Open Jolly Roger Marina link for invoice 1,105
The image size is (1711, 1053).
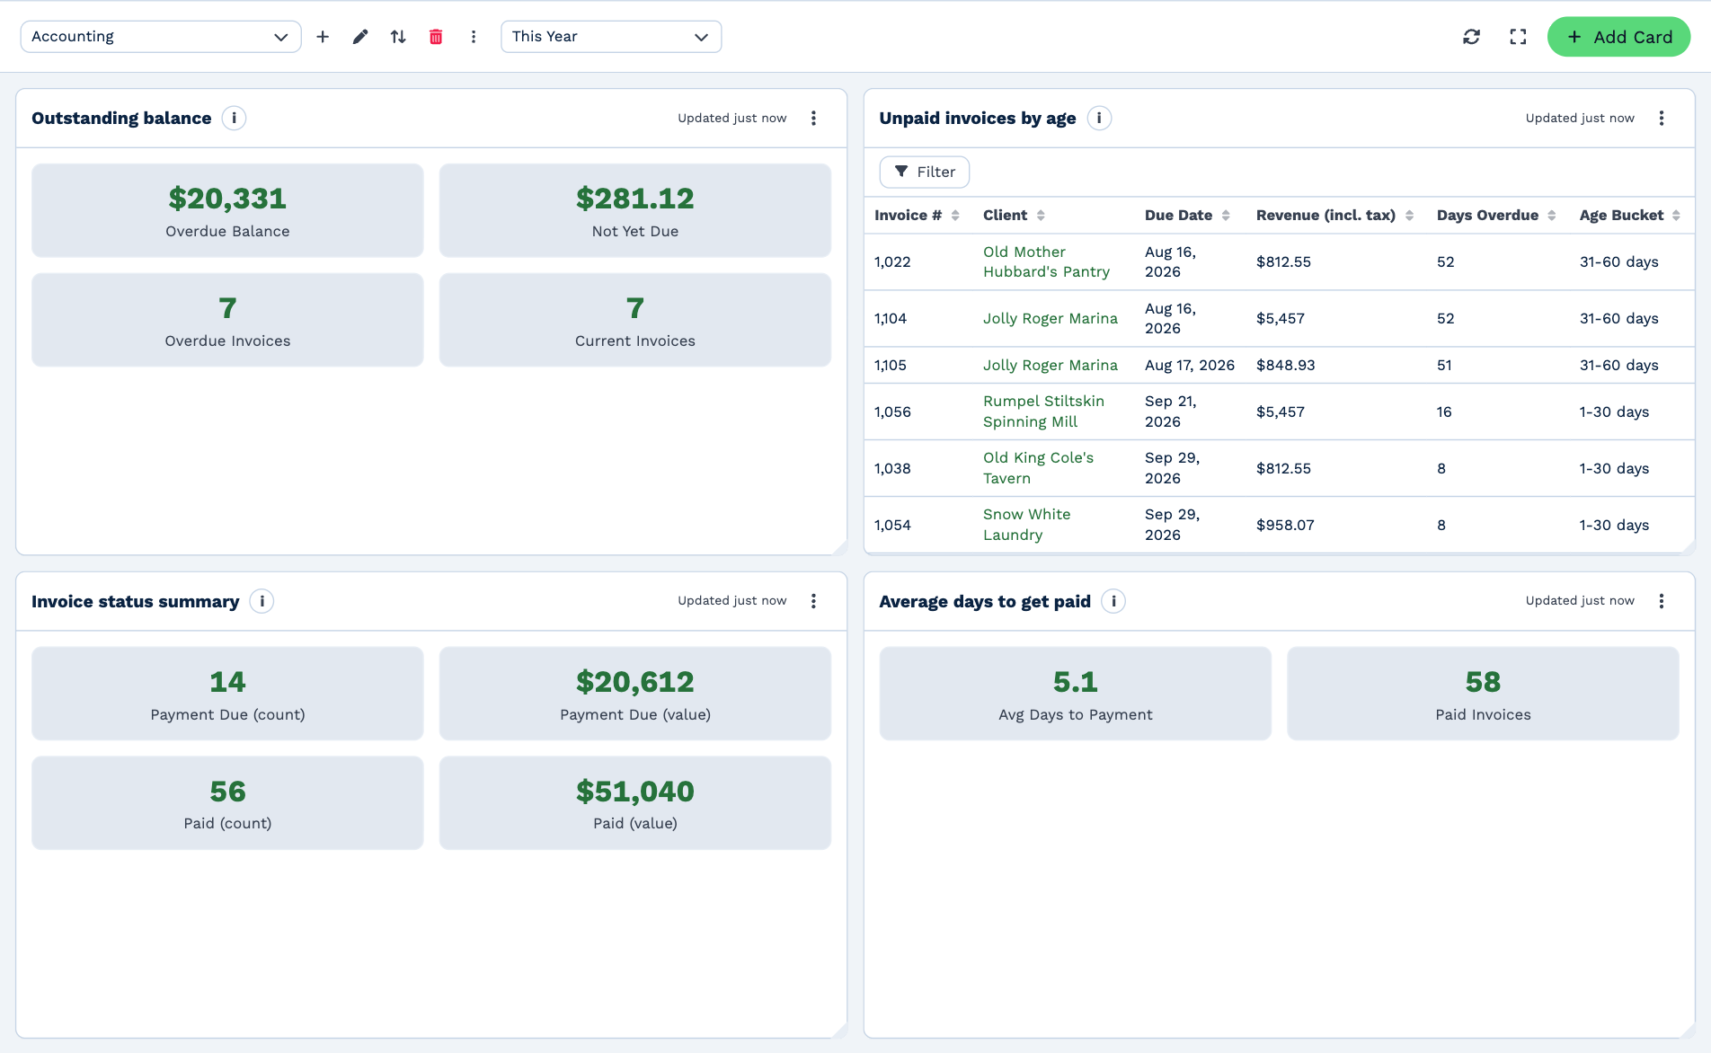point(1051,365)
